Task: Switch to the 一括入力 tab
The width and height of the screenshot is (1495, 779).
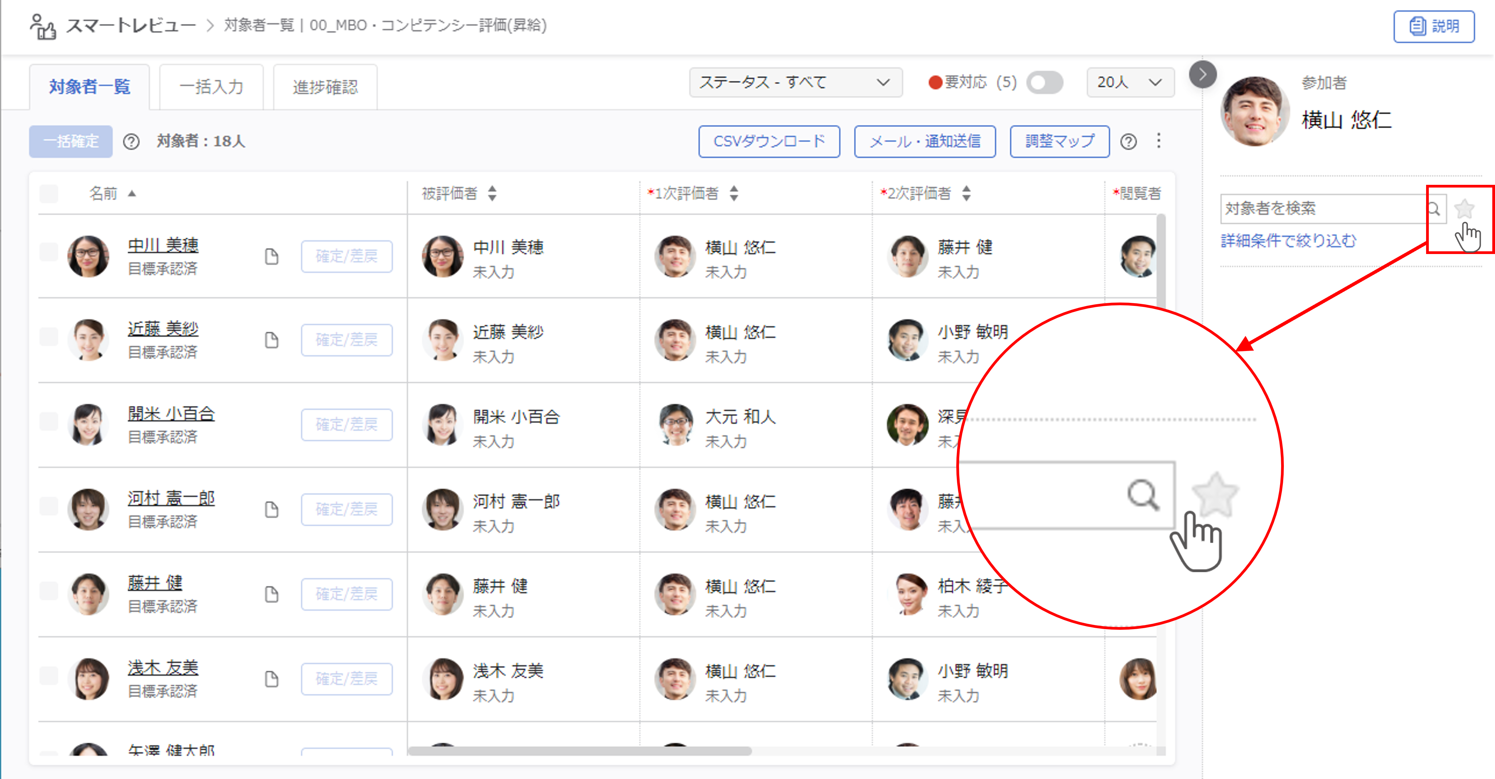Action: click(x=211, y=87)
